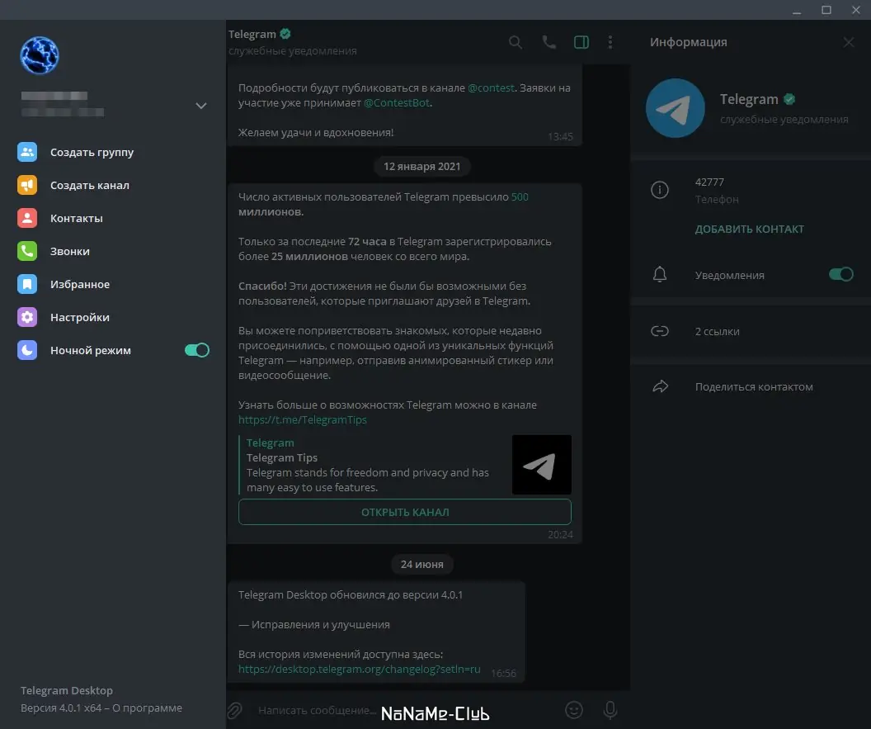The image size is (871, 729).
Task: Click the phone number 42777
Action: [709, 182]
